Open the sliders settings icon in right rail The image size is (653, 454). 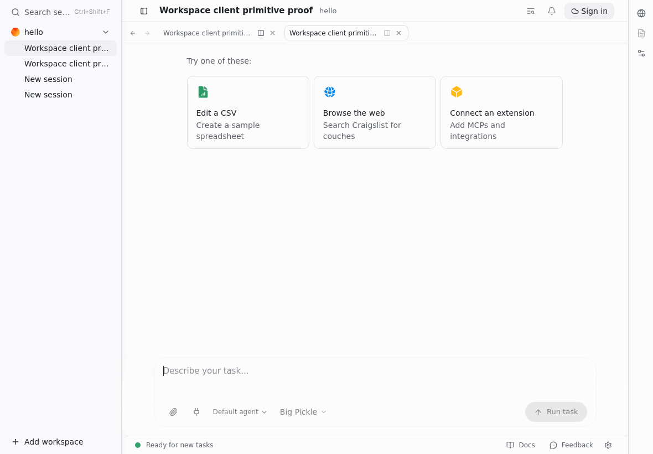click(x=641, y=53)
